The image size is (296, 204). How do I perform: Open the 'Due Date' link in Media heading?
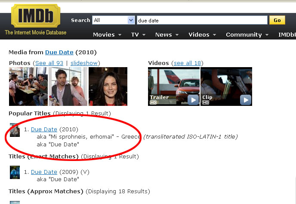tap(59, 52)
